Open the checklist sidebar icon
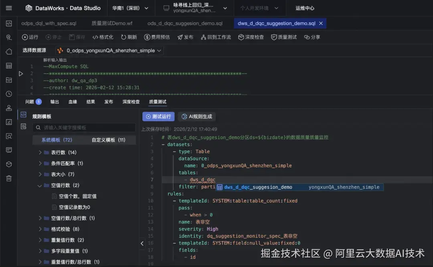The image size is (433, 267). [x=9, y=122]
